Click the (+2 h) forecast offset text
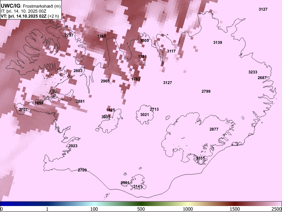Screen dimensions: 282x212 pyautogui.click(x=53, y=16)
